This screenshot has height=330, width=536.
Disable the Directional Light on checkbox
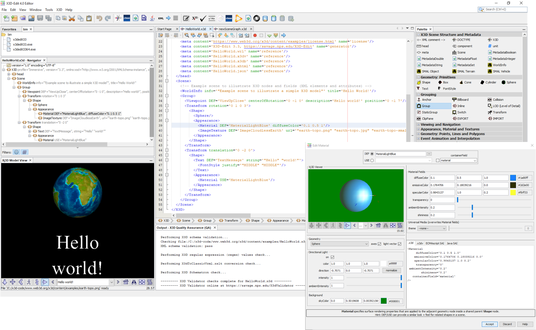pos(332,257)
